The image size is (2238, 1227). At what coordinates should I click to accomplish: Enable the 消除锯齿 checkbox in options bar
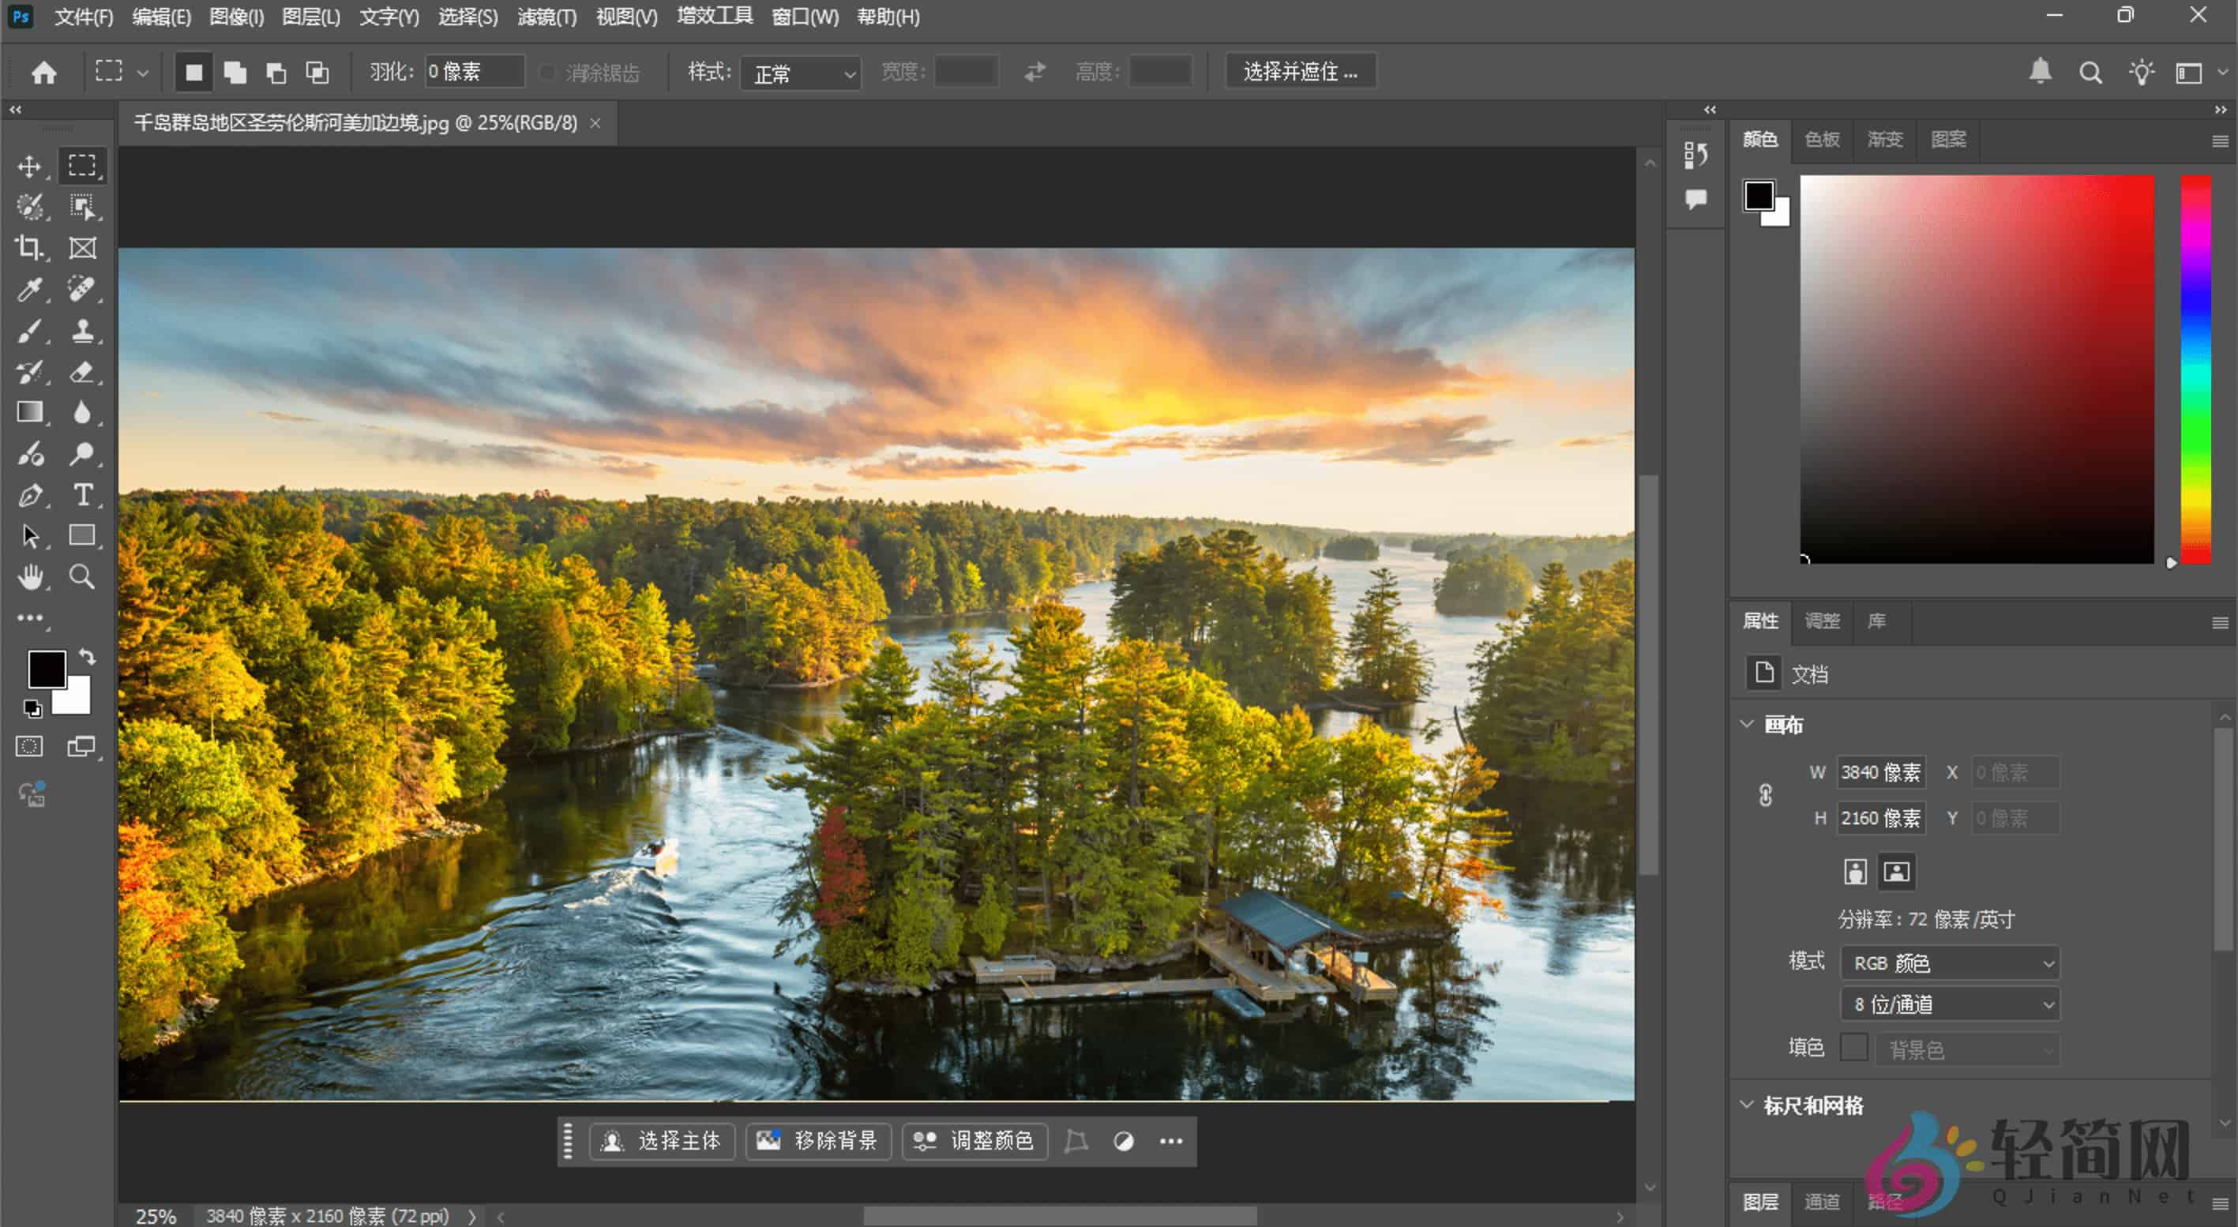point(547,72)
